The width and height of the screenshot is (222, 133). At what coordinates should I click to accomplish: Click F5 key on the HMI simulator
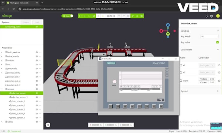click(x=139, y=106)
